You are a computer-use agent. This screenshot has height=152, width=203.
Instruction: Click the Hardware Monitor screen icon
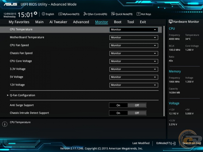click(x=171, y=22)
